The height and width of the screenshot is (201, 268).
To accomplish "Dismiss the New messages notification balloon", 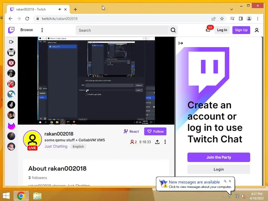I will tap(230, 181).
